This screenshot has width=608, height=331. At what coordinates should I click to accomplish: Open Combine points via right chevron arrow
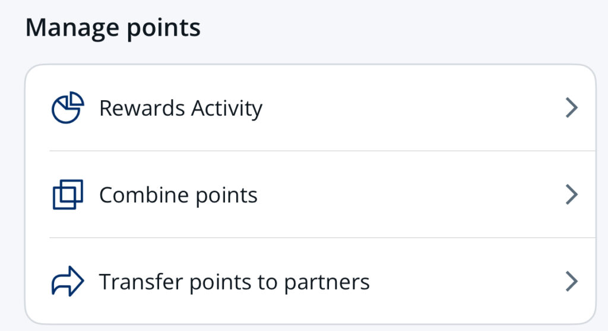point(571,195)
